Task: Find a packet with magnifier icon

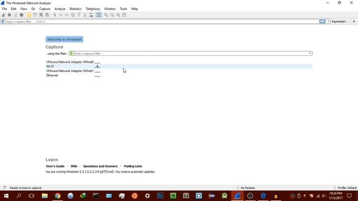Action: [55, 15]
